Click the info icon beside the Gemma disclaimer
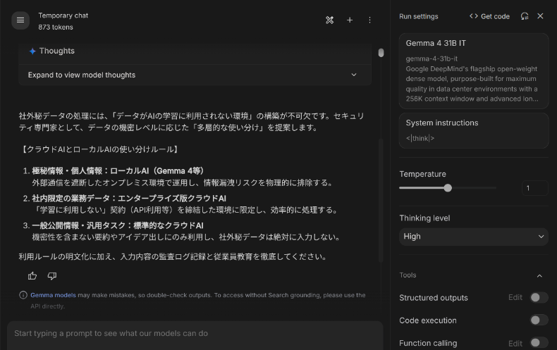Viewport: 557px width, 350px height. [x=23, y=295]
